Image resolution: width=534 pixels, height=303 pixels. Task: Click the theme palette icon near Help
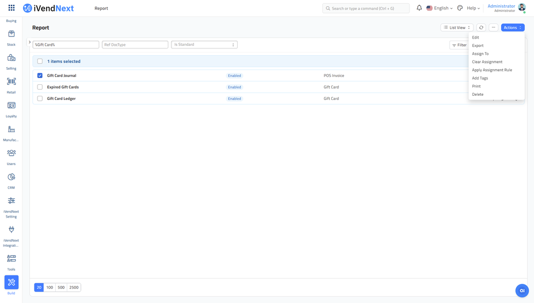(x=460, y=8)
